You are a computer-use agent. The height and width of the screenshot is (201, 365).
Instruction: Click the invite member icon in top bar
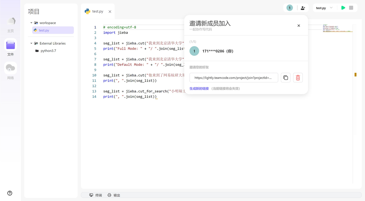(x=303, y=8)
